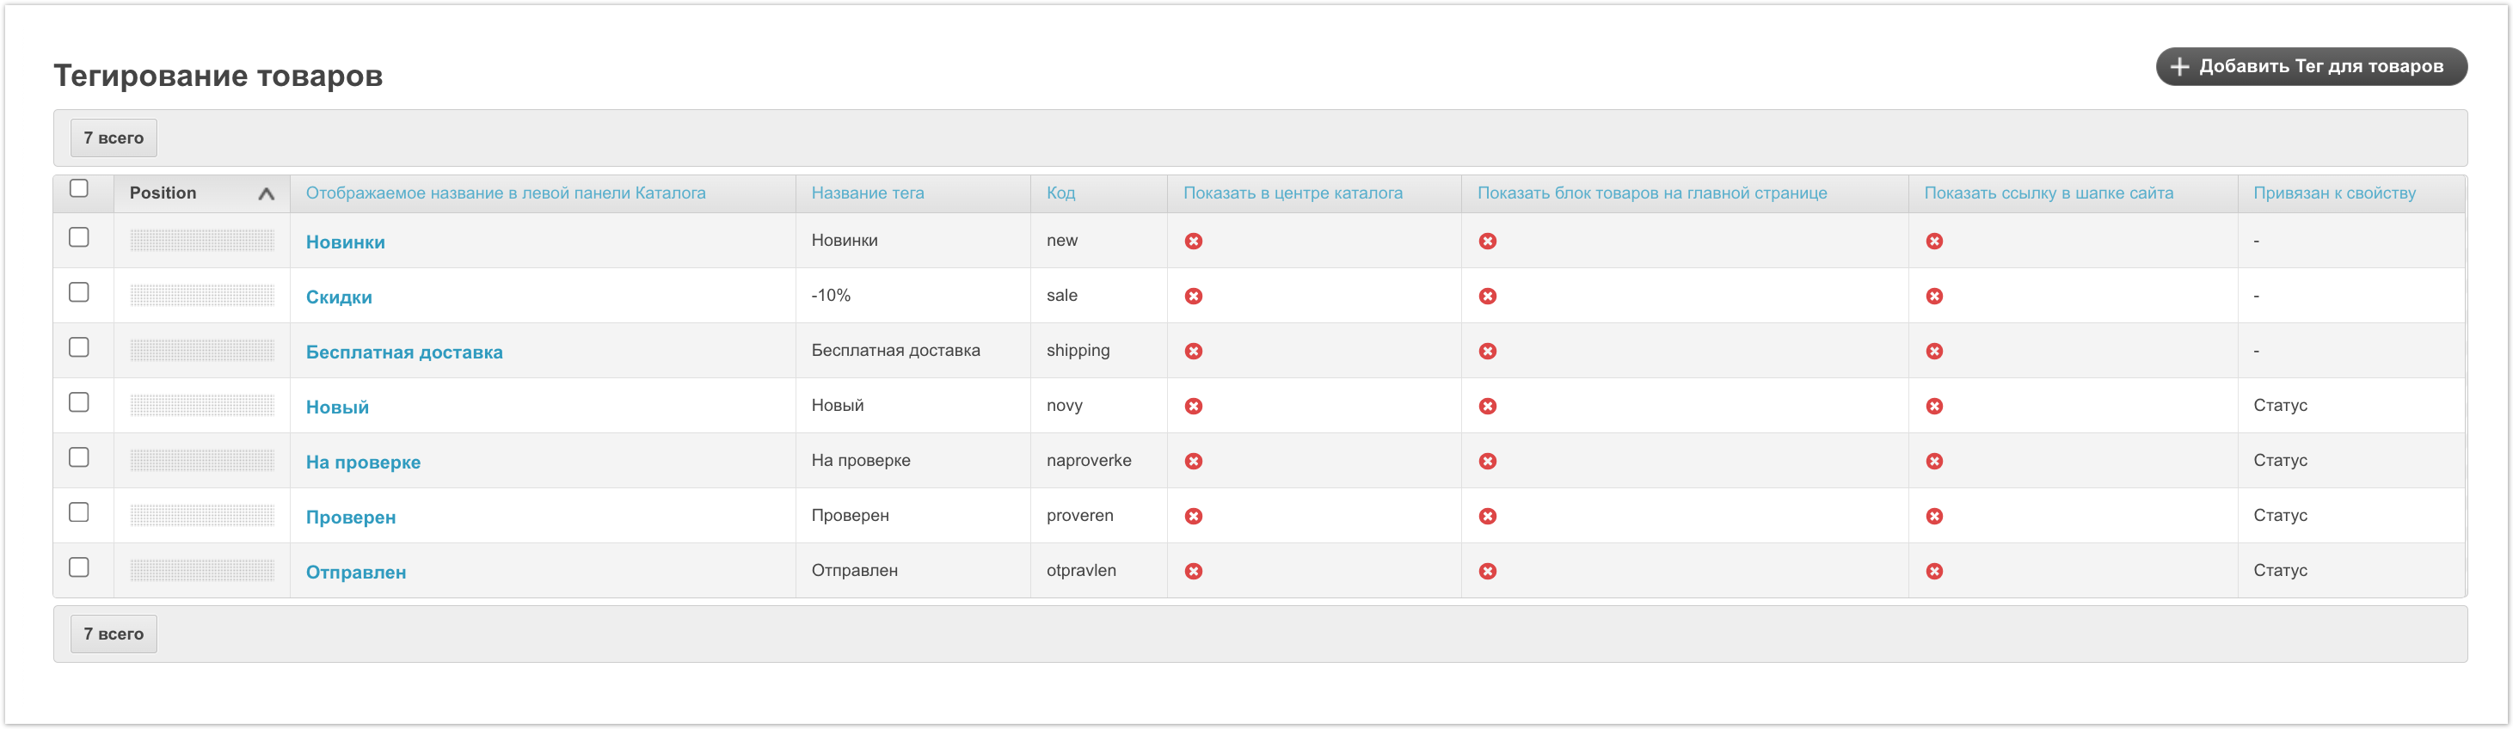Sort by Привязан к свойству column
The height and width of the screenshot is (729, 2513).
tap(2333, 193)
